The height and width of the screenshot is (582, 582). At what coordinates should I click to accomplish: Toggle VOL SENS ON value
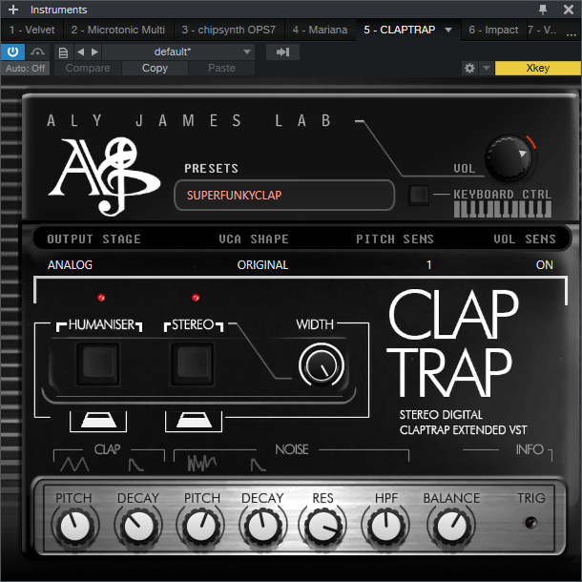tap(544, 265)
